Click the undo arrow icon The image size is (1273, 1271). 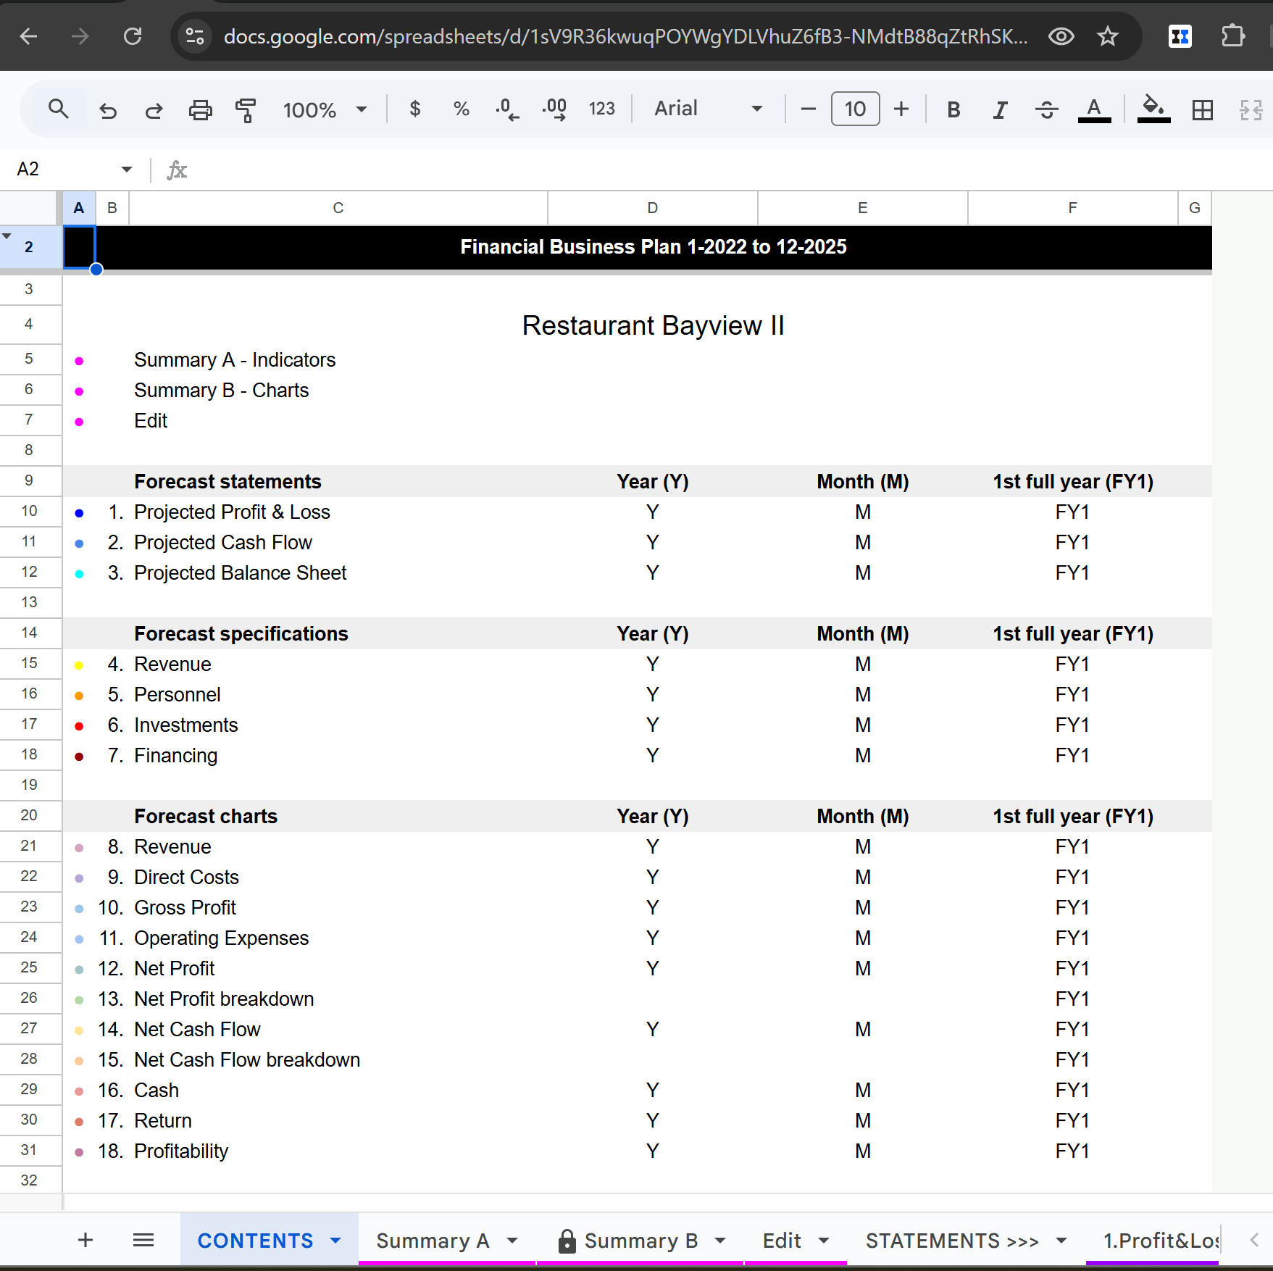(108, 110)
